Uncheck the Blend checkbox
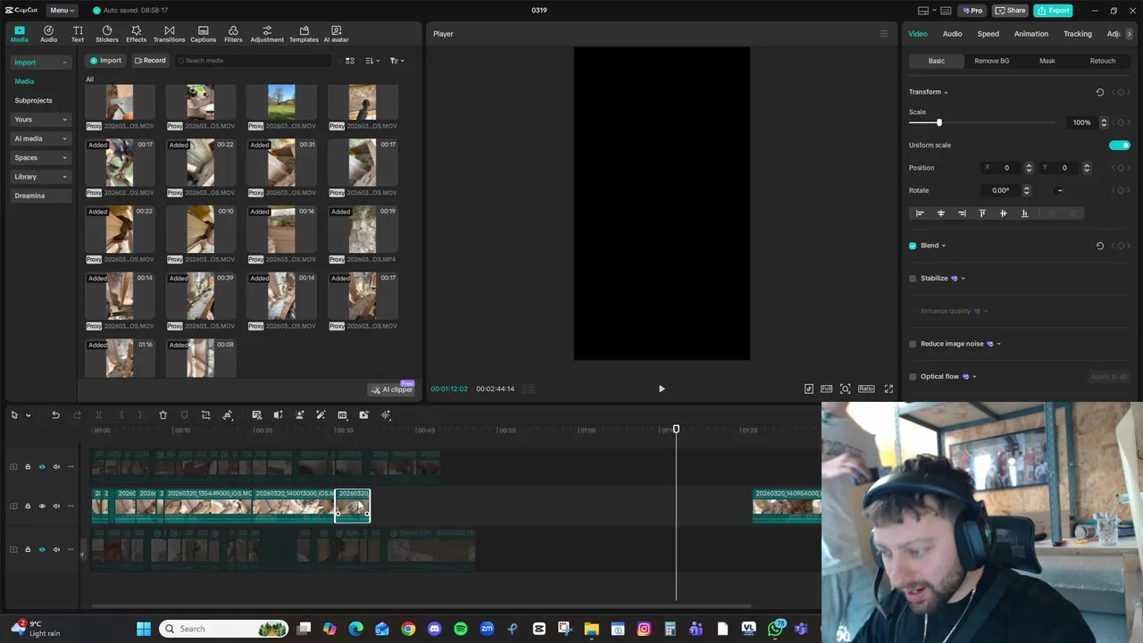Image resolution: width=1143 pixels, height=643 pixels. [x=913, y=246]
